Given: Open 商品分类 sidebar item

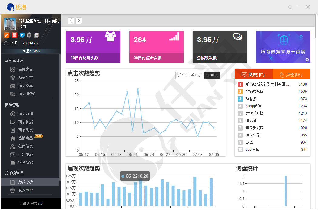Looking at the screenshot, I should pos(25,77).
